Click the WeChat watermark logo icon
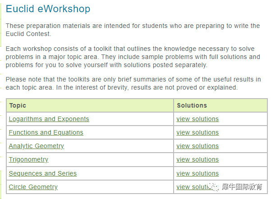This screenshot has width=271, height=199. (x=214, y=187)
